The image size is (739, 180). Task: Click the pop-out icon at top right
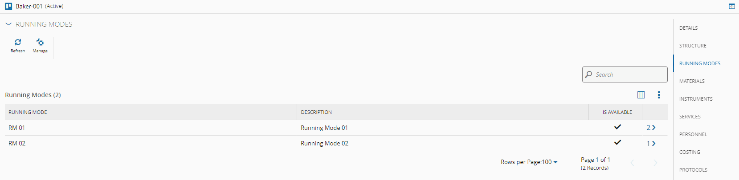(x=732, y=6)
